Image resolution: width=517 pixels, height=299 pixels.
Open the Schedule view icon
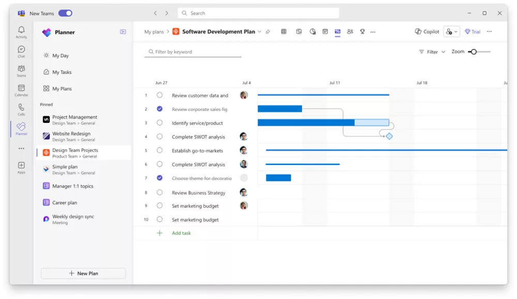(x=325, y=32)
